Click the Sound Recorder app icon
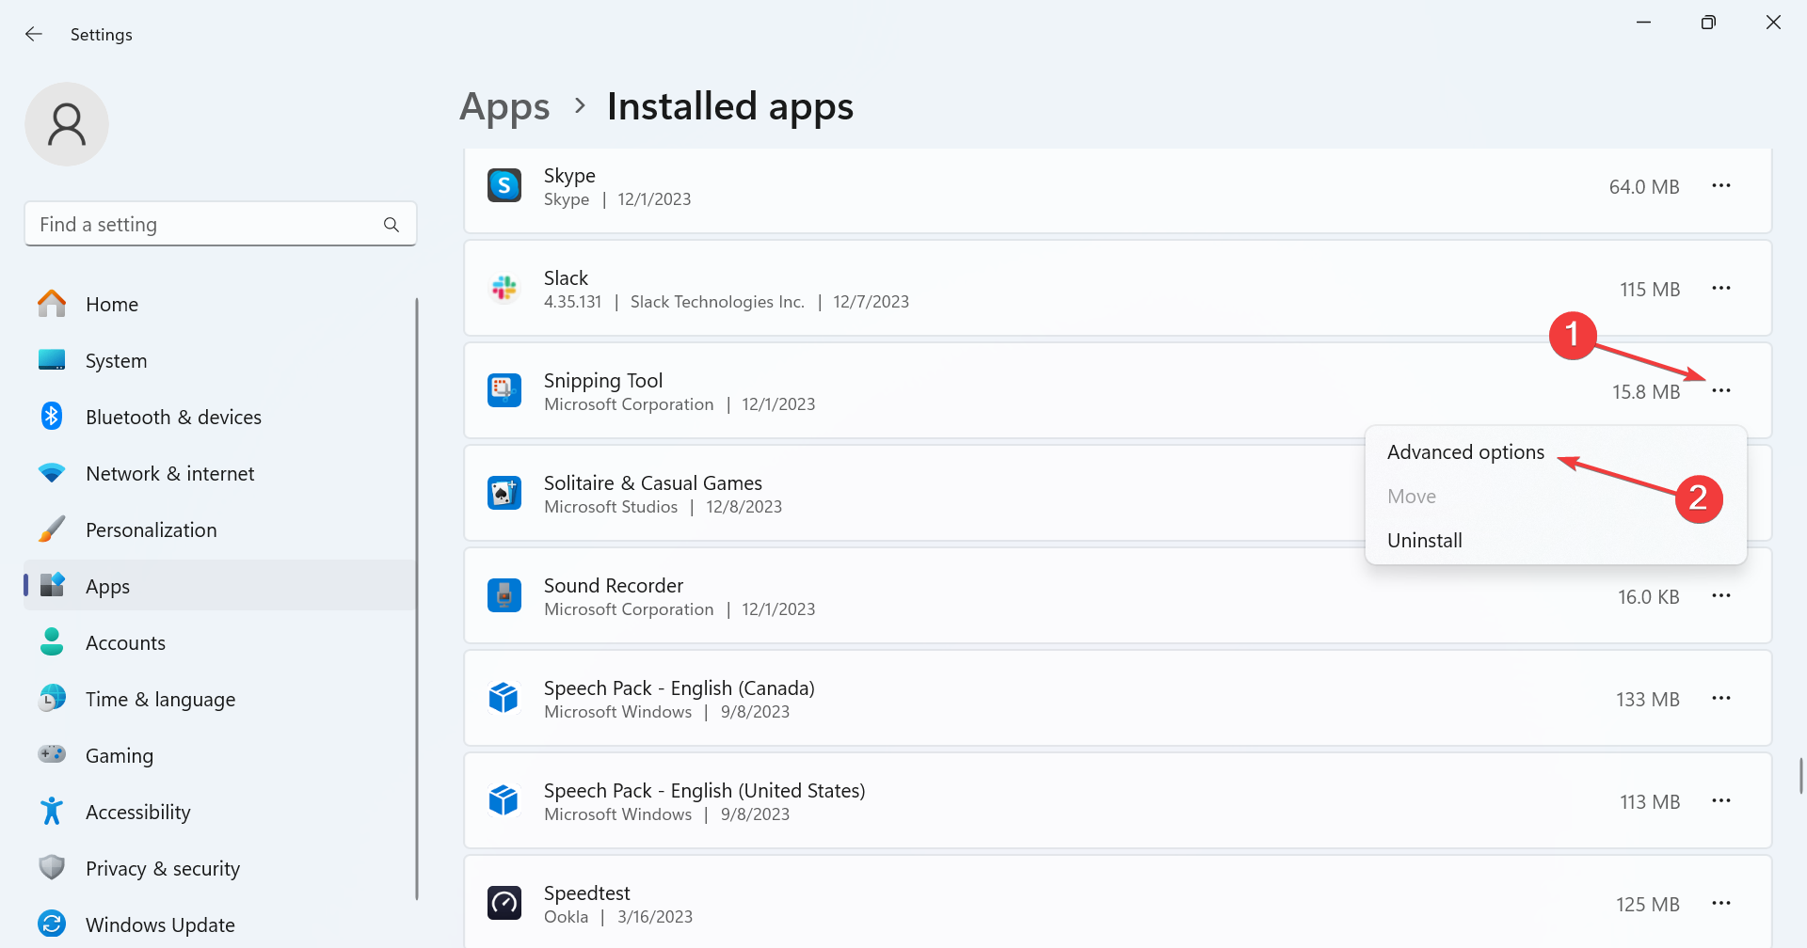This screenshot has height=948, width=1807. (x=504, y=595)
